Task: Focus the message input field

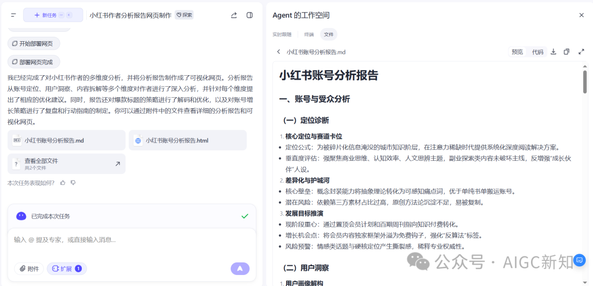Action: (x=132, y=240)
